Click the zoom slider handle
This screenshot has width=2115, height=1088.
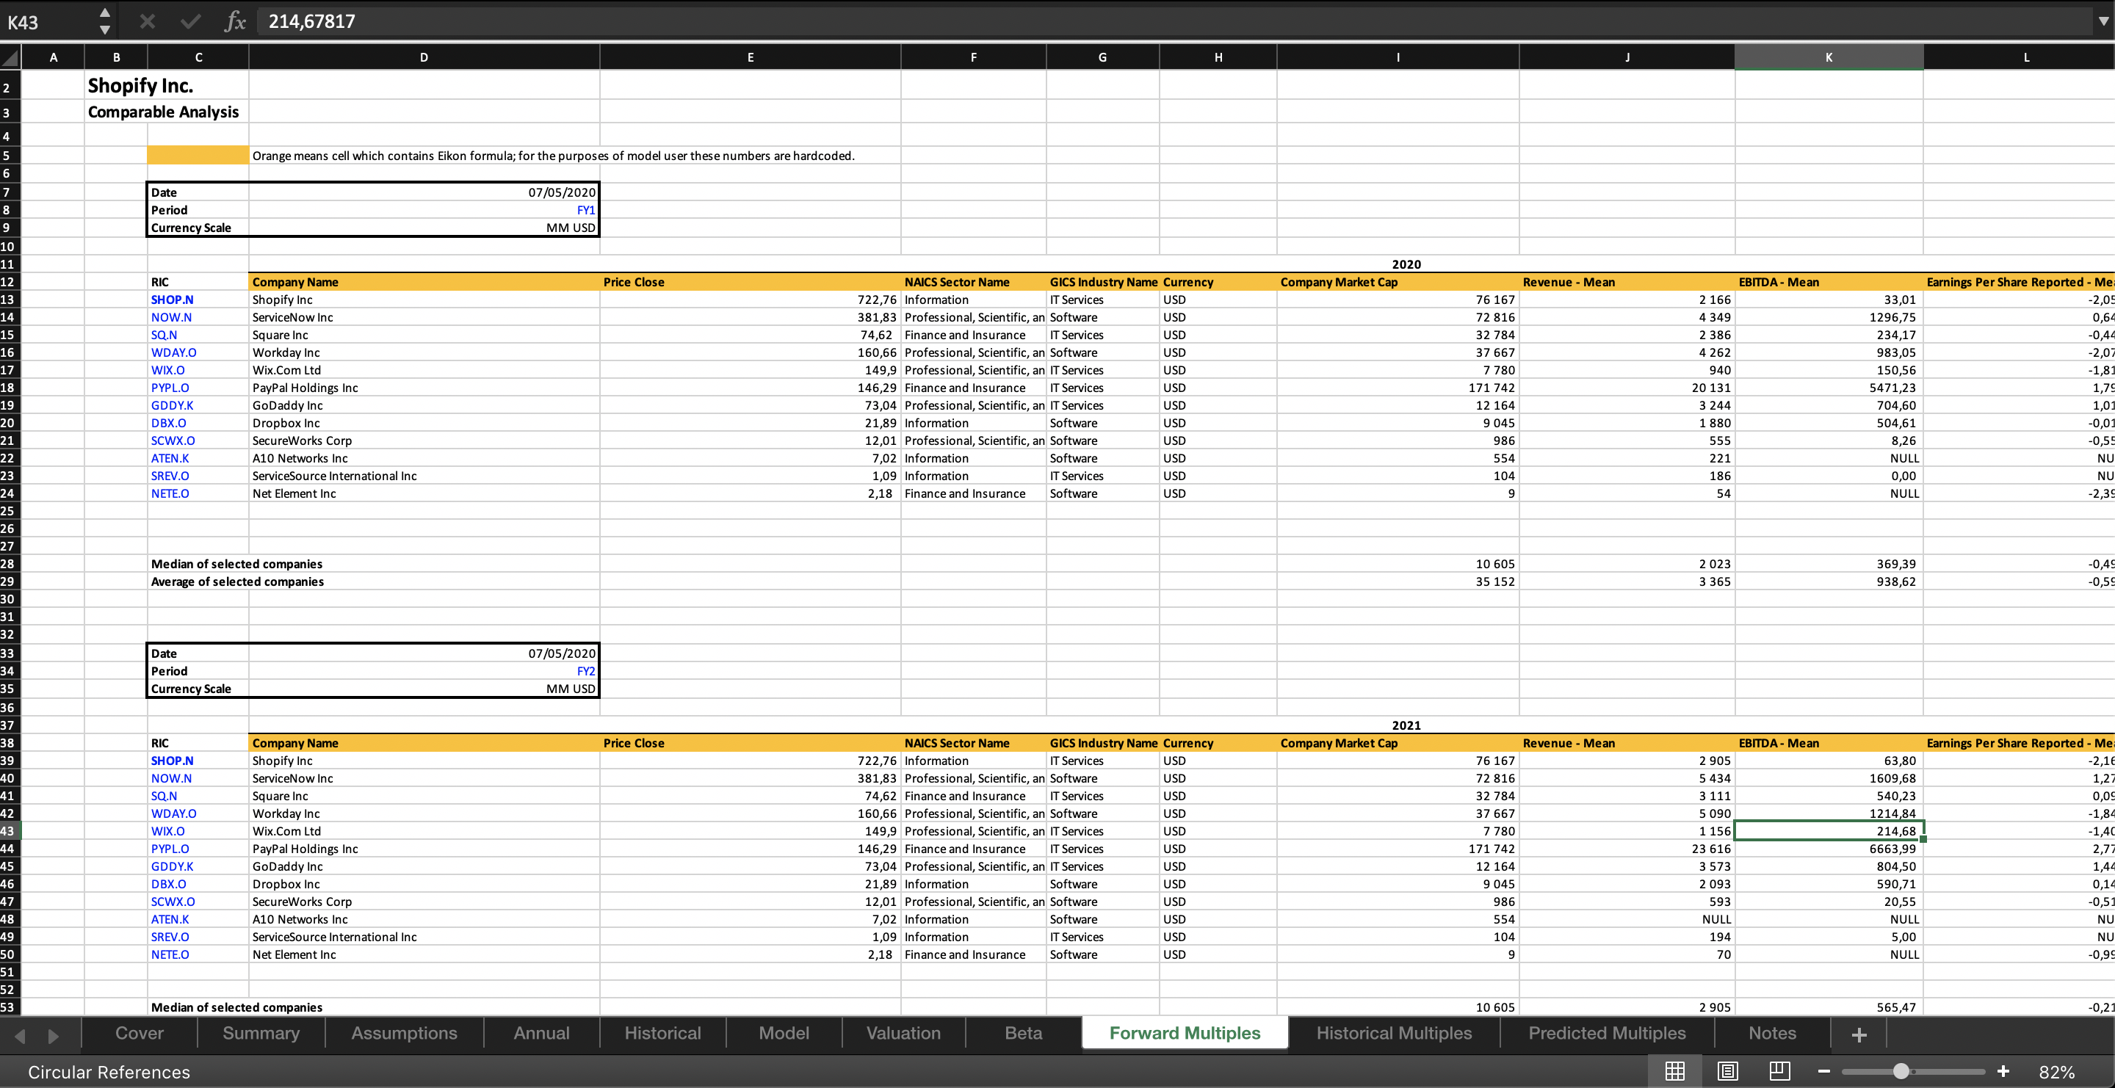pos(1901,1071)
